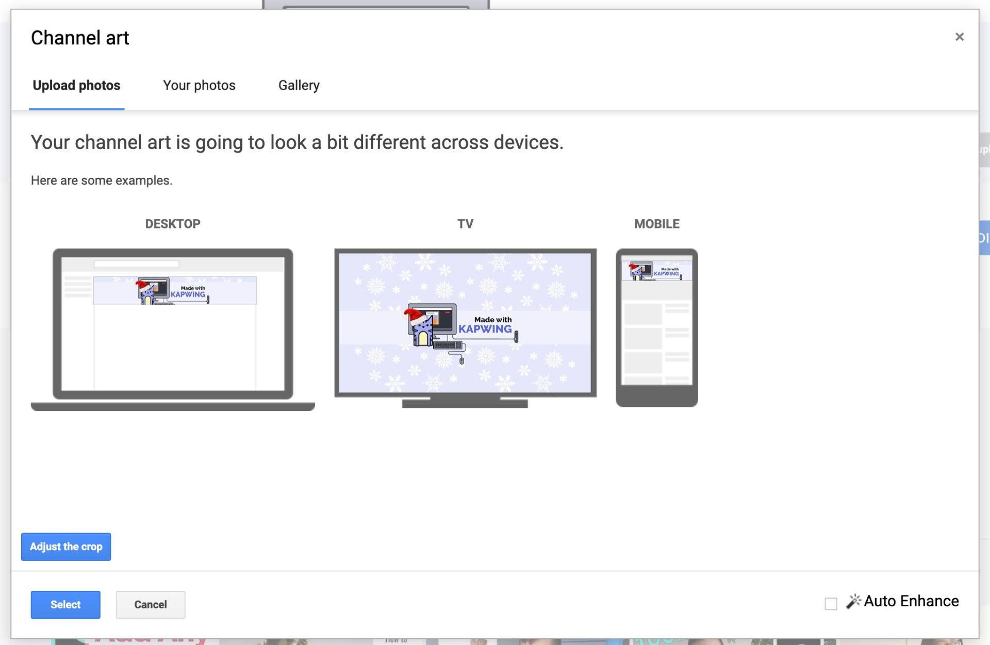This screenshot has height=645, width=990.
Task: Click the Cancel button
Action: click(150, 604)
